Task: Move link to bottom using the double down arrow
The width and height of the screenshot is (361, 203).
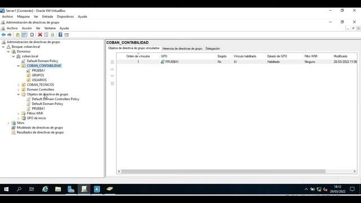Action: pos(112,83)
